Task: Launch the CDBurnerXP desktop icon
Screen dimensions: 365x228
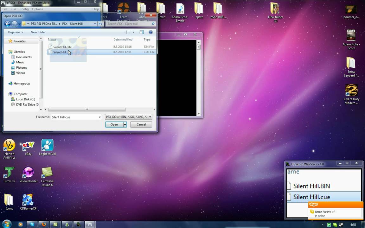Action: (x=28, y=202)
